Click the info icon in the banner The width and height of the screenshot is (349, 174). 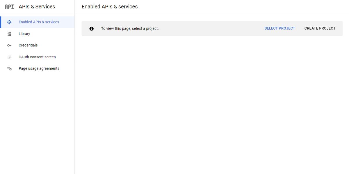pyautogui.click(x=92, y=28)
